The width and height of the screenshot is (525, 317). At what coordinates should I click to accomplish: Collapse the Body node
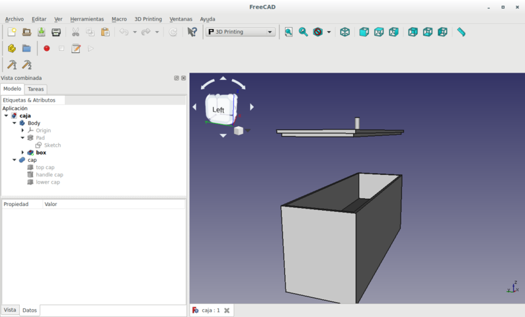click(x=15, y=123)
